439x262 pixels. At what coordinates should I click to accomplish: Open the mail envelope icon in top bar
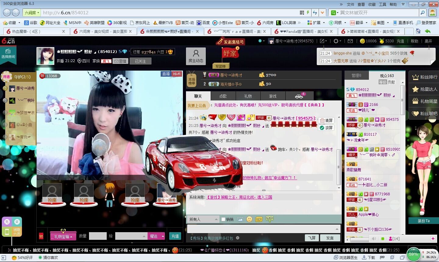click(350, 41)
